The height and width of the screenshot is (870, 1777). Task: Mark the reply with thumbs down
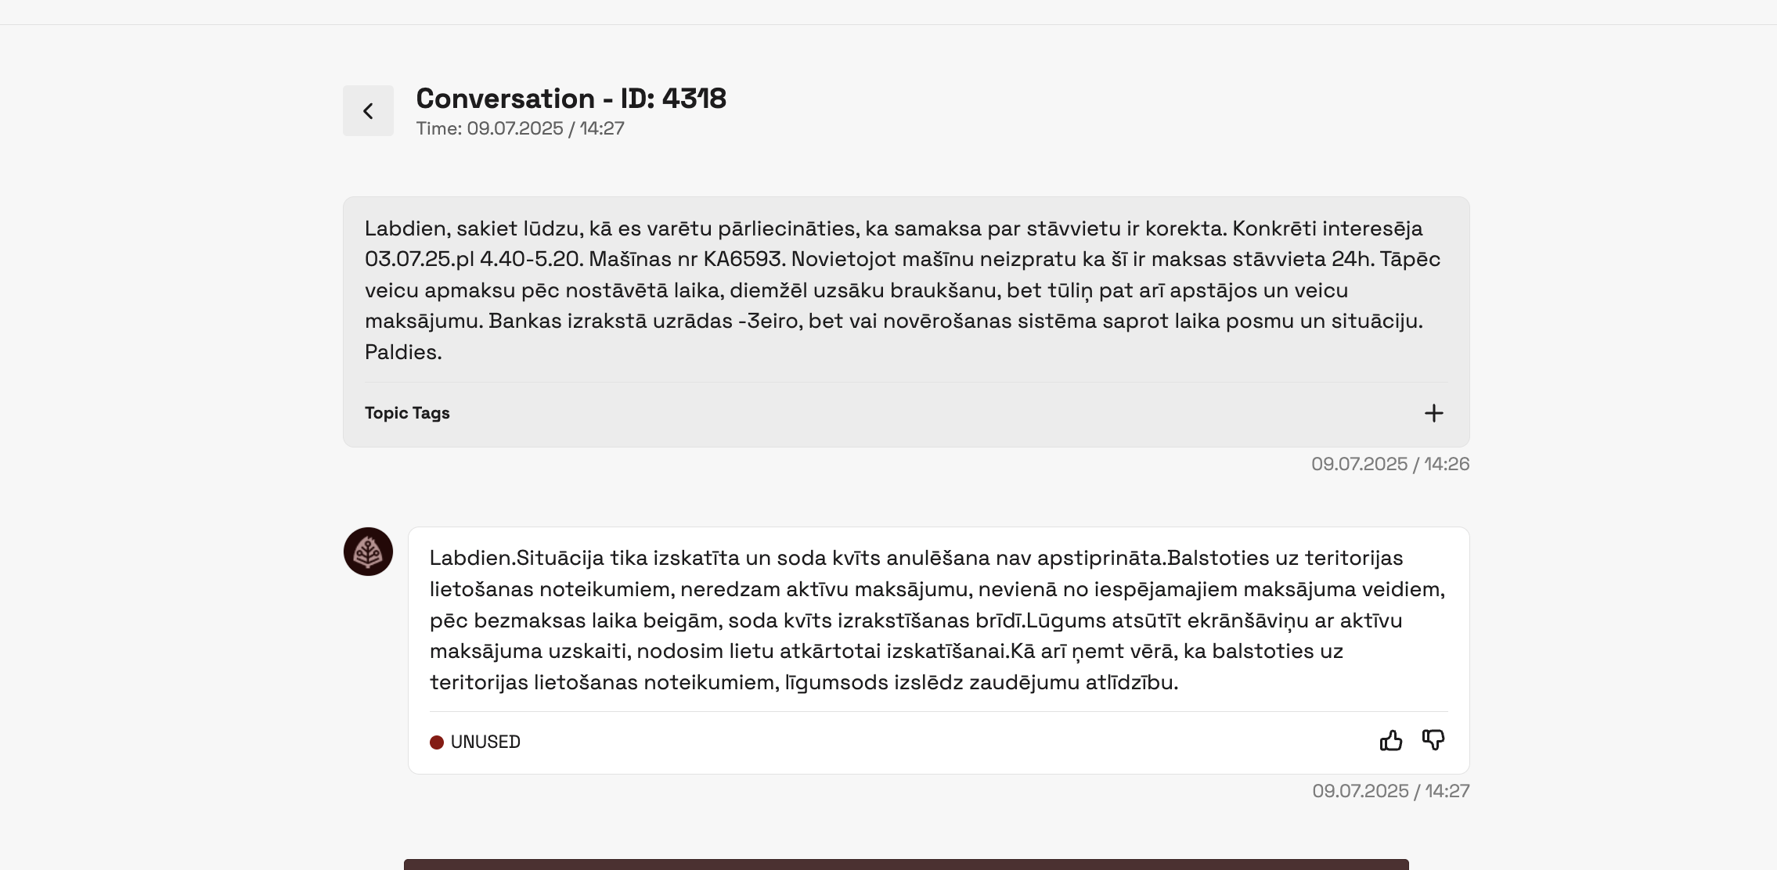pos(1433,740)
